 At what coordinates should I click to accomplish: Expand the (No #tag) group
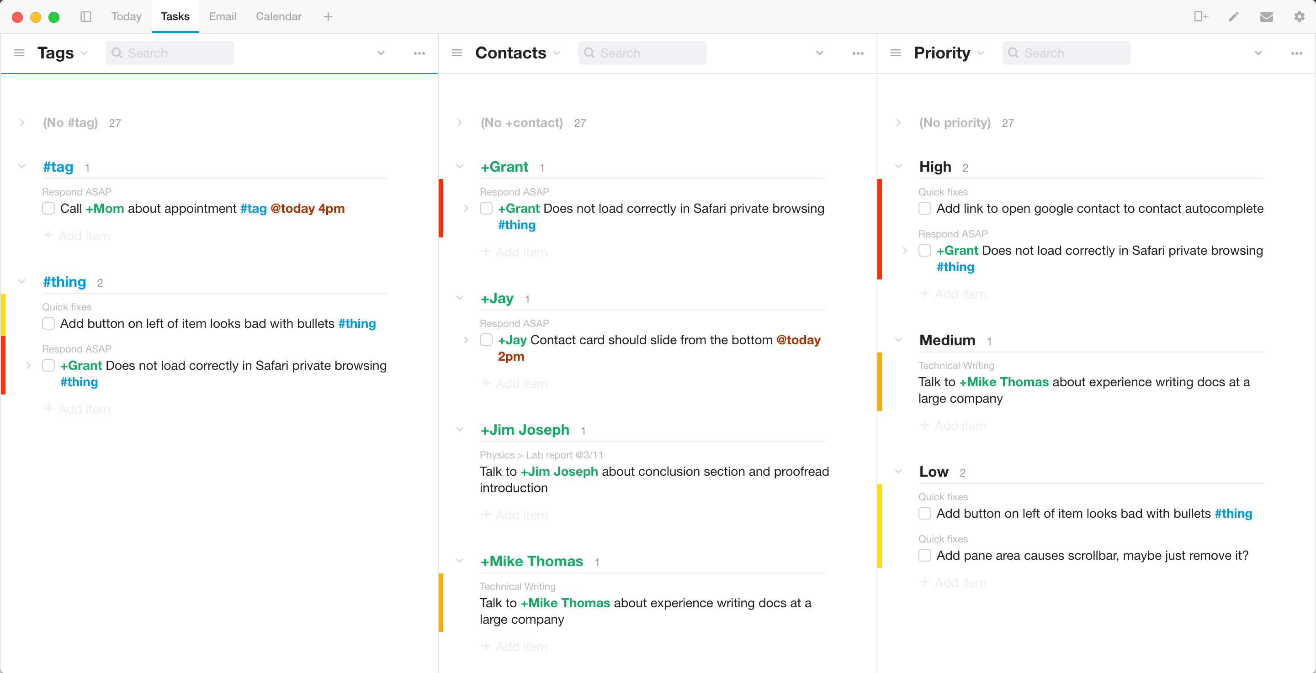coord(22,122)
